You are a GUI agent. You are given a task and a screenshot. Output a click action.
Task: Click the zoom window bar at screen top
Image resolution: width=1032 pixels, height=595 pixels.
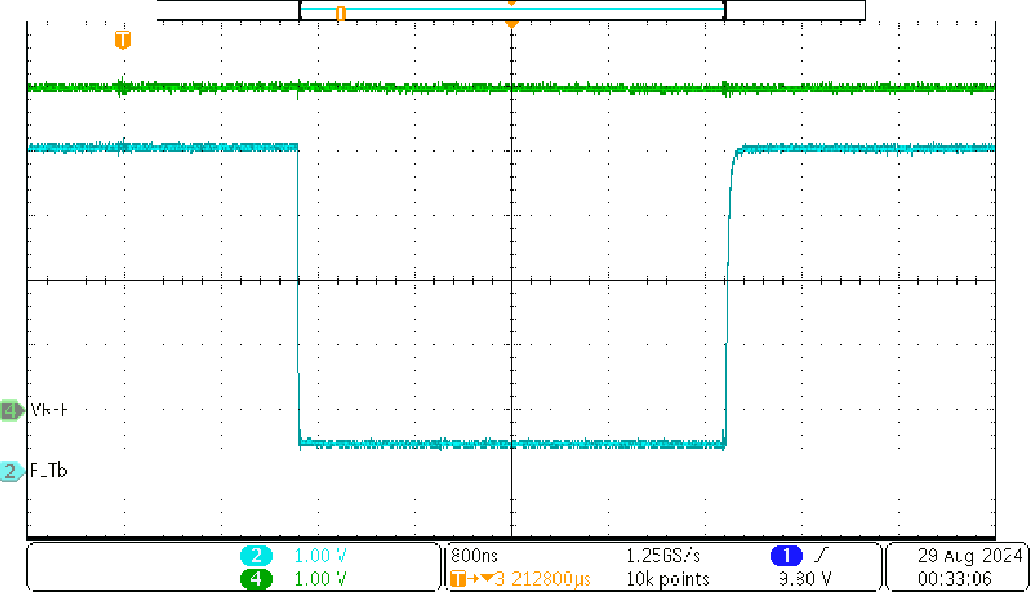(x=511, y=8)
